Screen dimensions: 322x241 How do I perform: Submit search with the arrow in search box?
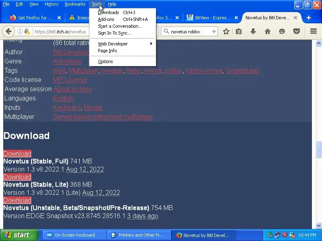pyautogui.click(x=214, y=32)
